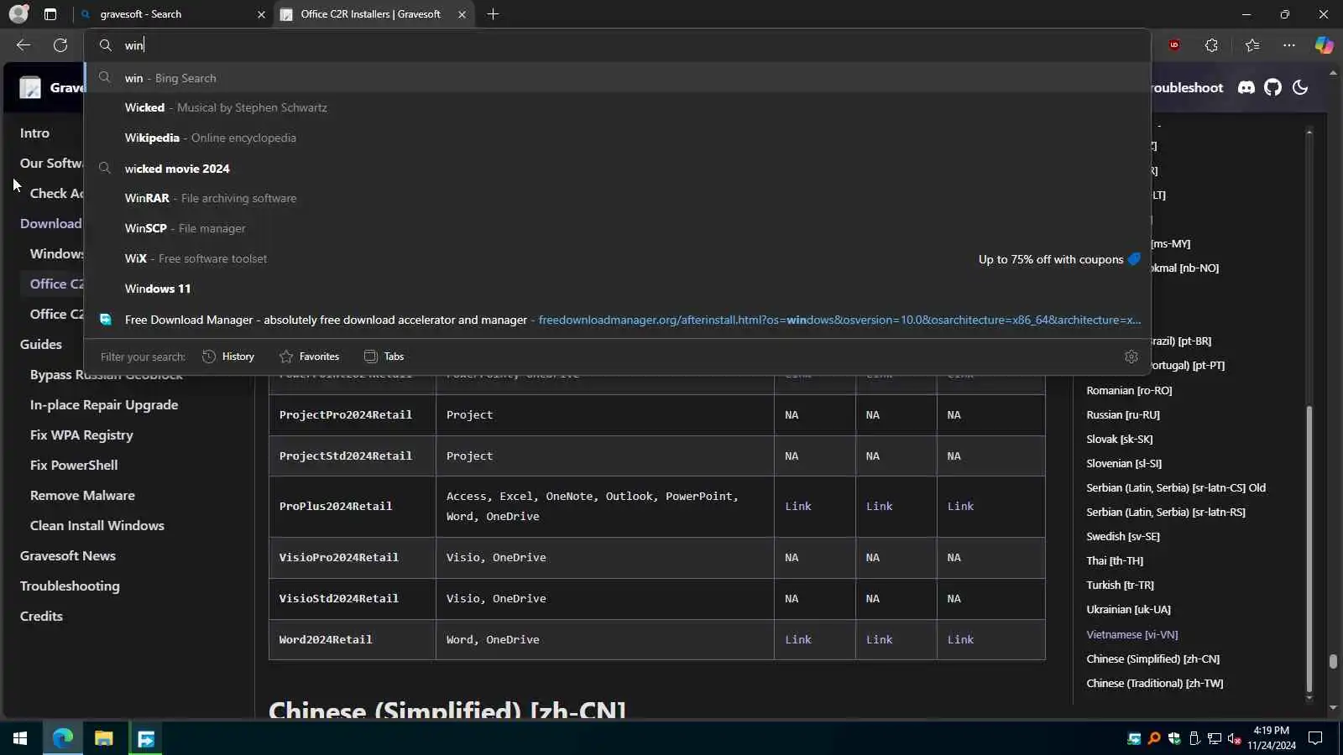Open address bar search settings gear
The height and width of the screenshot is (755, 1343).
pos(1131,357)
